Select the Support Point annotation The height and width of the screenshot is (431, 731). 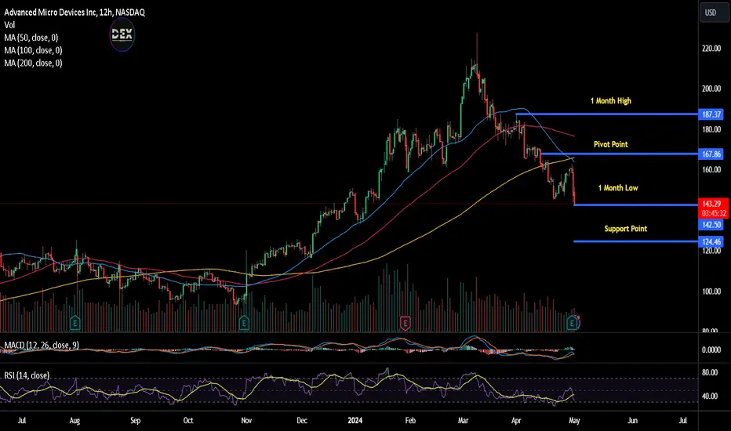tap(626, 228)
